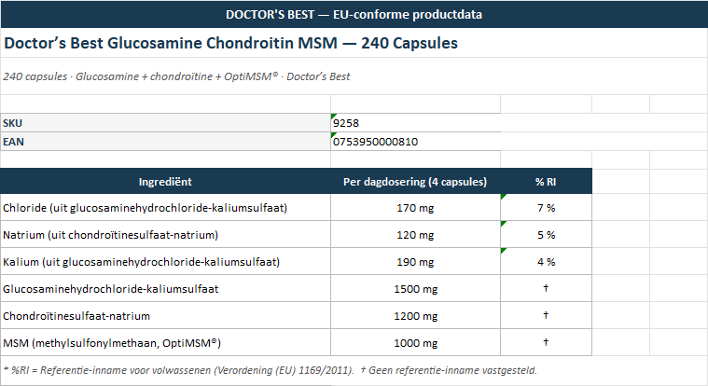This screenshot has width=708, height=386.
Task: Click the green error indicator on SKU cell
Action: pos(333,116)
